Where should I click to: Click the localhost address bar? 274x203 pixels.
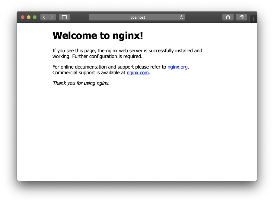(137, 17)
